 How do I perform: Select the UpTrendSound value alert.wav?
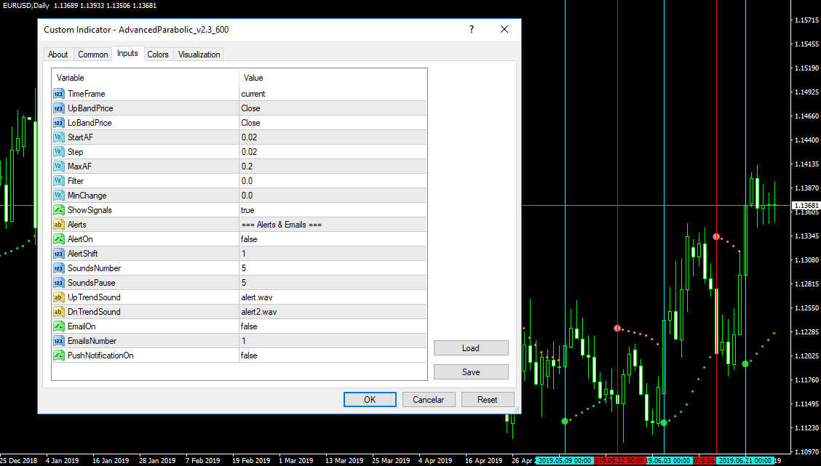(333, 297)
